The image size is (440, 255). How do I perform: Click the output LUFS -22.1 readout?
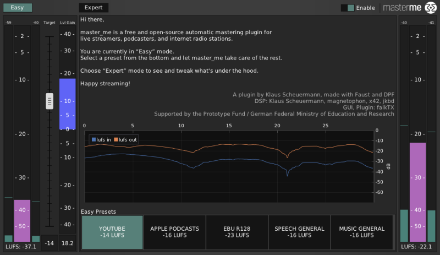tap(418, 247)
